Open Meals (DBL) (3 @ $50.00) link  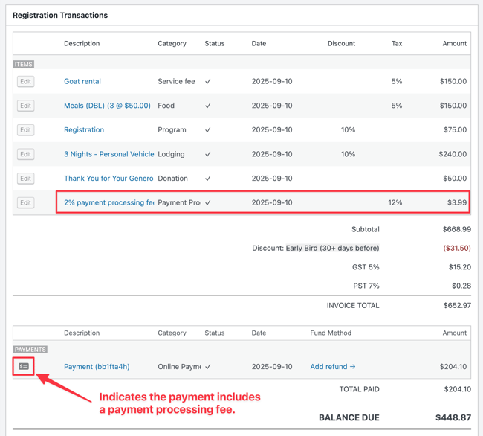point(107,106)
